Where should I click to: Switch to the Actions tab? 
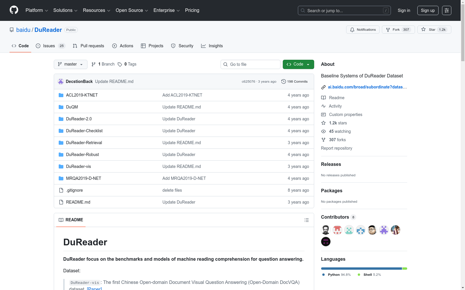click(x=123, y=46)
